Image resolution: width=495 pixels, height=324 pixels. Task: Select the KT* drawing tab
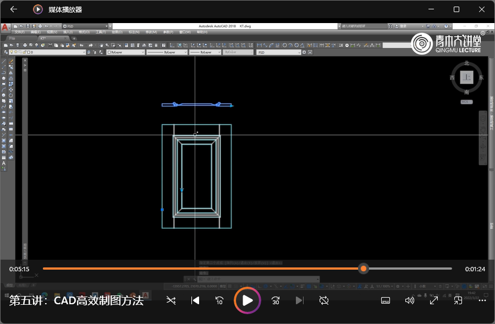click(x=44, y=38)
